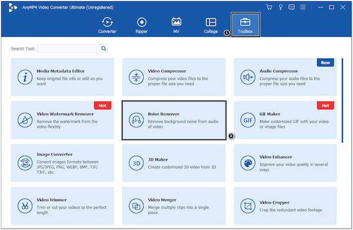353x230 pixels.
Task: Click 'Create customized 3D video from 2D' text
Action: point(182,167)
